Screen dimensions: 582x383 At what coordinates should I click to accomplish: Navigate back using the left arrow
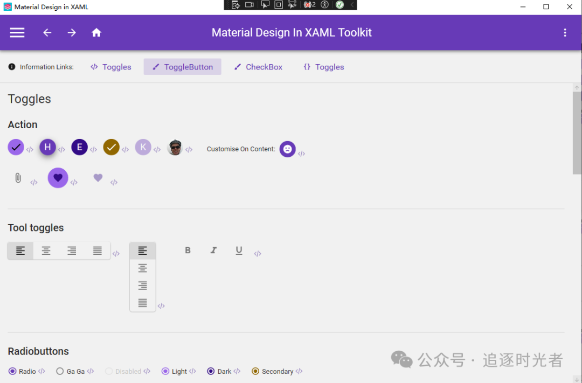(47, 32)
